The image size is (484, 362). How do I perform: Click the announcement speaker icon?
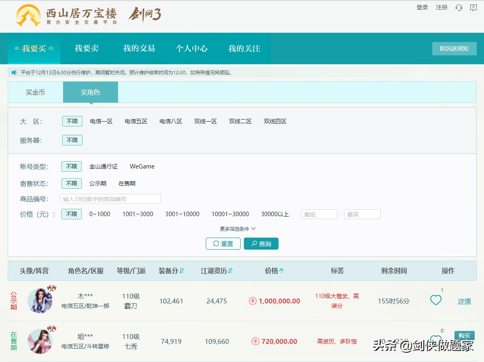click(13, 72)
